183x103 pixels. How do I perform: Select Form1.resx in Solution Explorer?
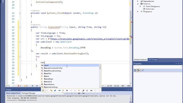(150, 9)
